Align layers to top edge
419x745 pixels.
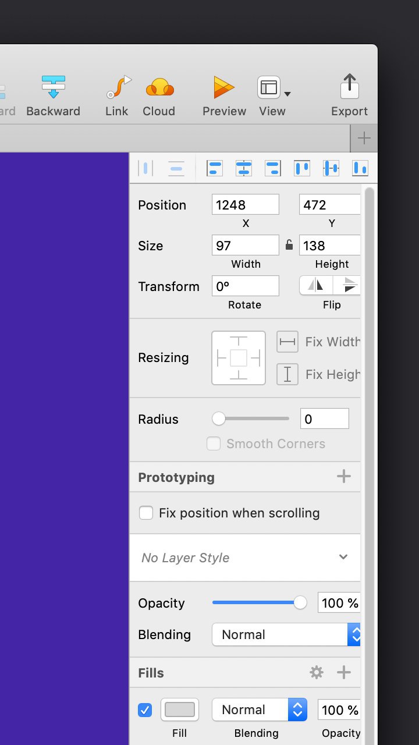click(302, 169)
